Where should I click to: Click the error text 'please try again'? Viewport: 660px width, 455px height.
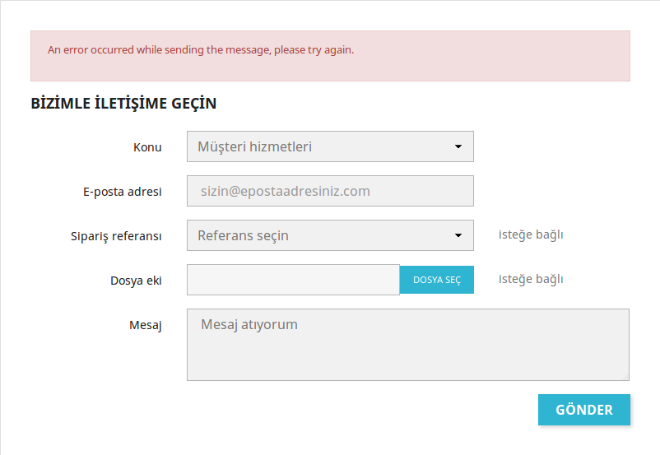point(314,49)
